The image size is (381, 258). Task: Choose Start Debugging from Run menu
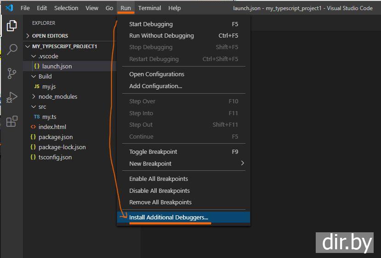point(183,24)
